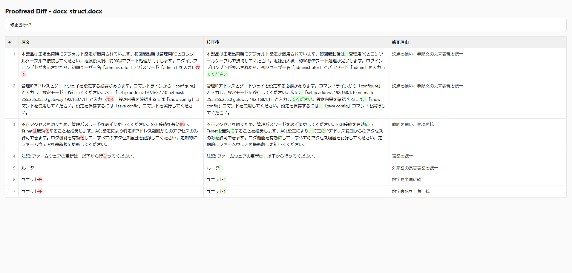The width and height of the screenshot is (572, 273).
Task: Click corrected '以下から行ってください' text
Action: (292, 156)
